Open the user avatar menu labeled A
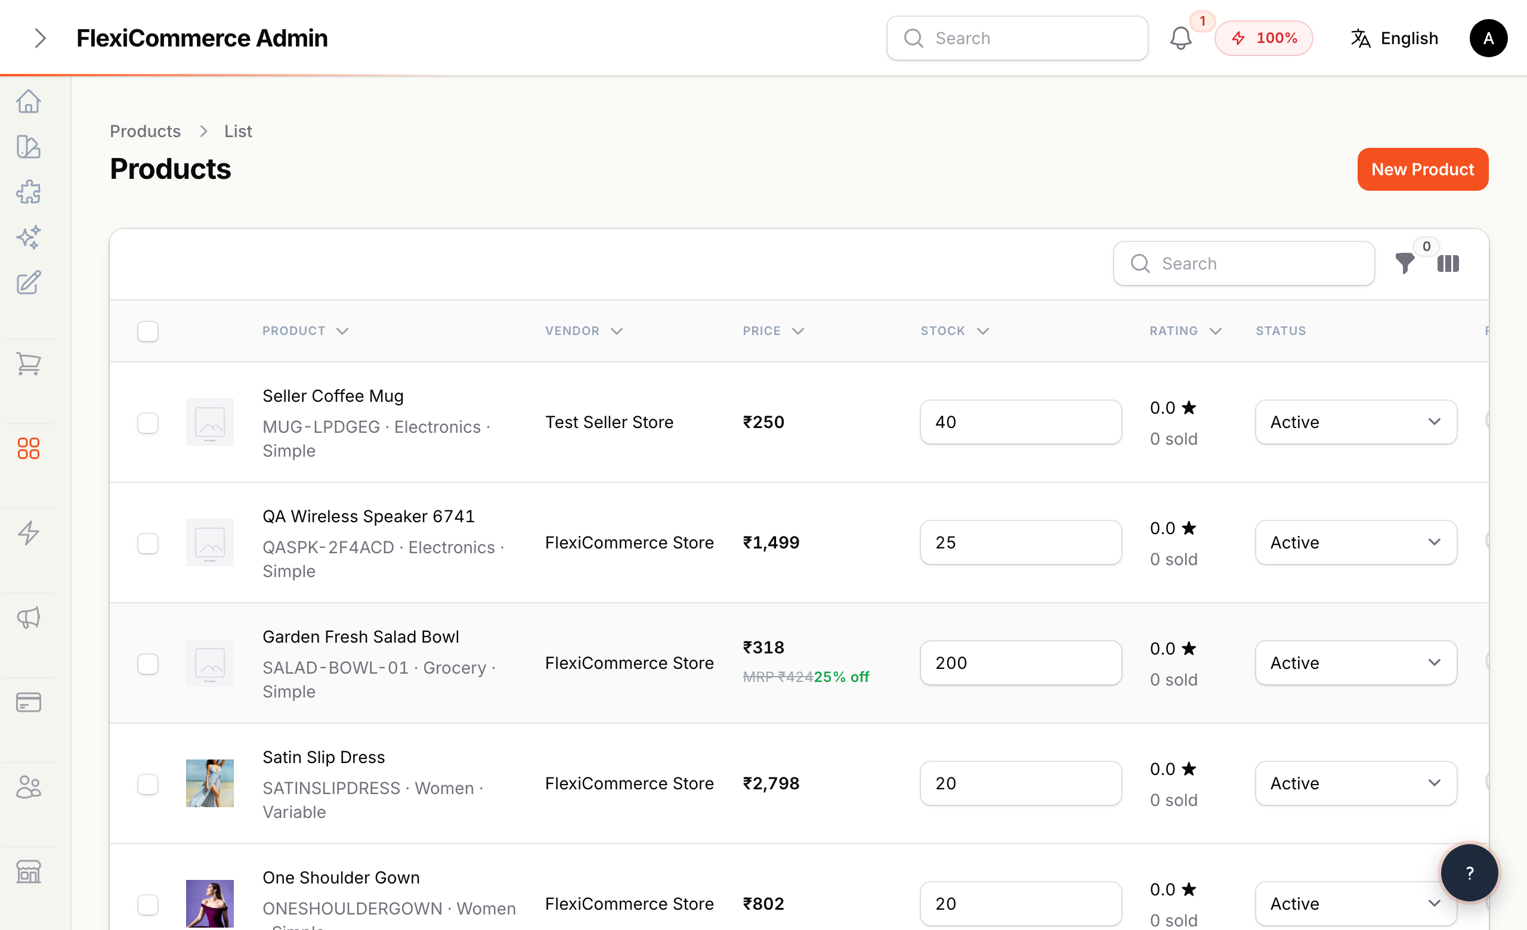Image resolution: width=1527 pixels, height=930 pixels. pos(1488,38)
